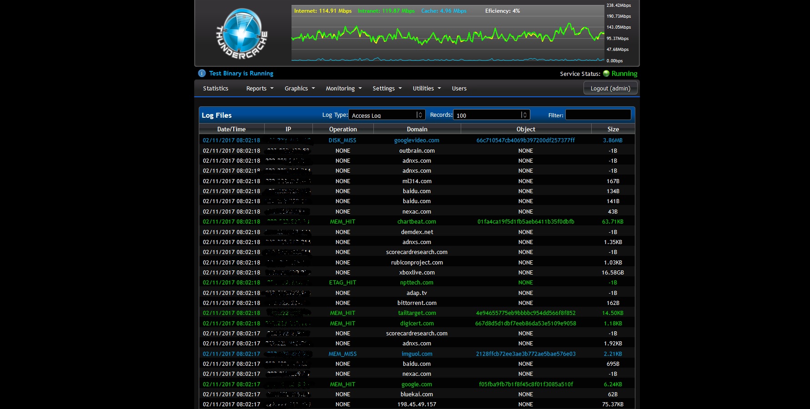The image size is (810, 409).
Task: Click the Size column header
Action: (x=613, y=129)
